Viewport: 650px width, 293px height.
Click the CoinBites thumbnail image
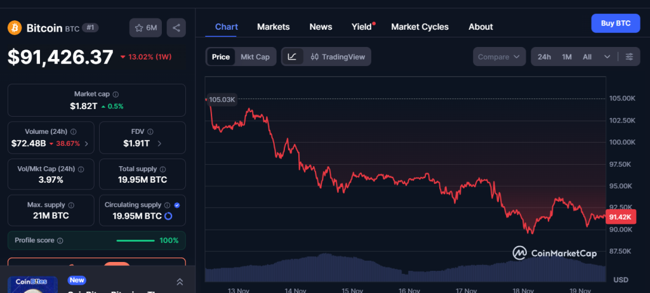tap(32, 284)
